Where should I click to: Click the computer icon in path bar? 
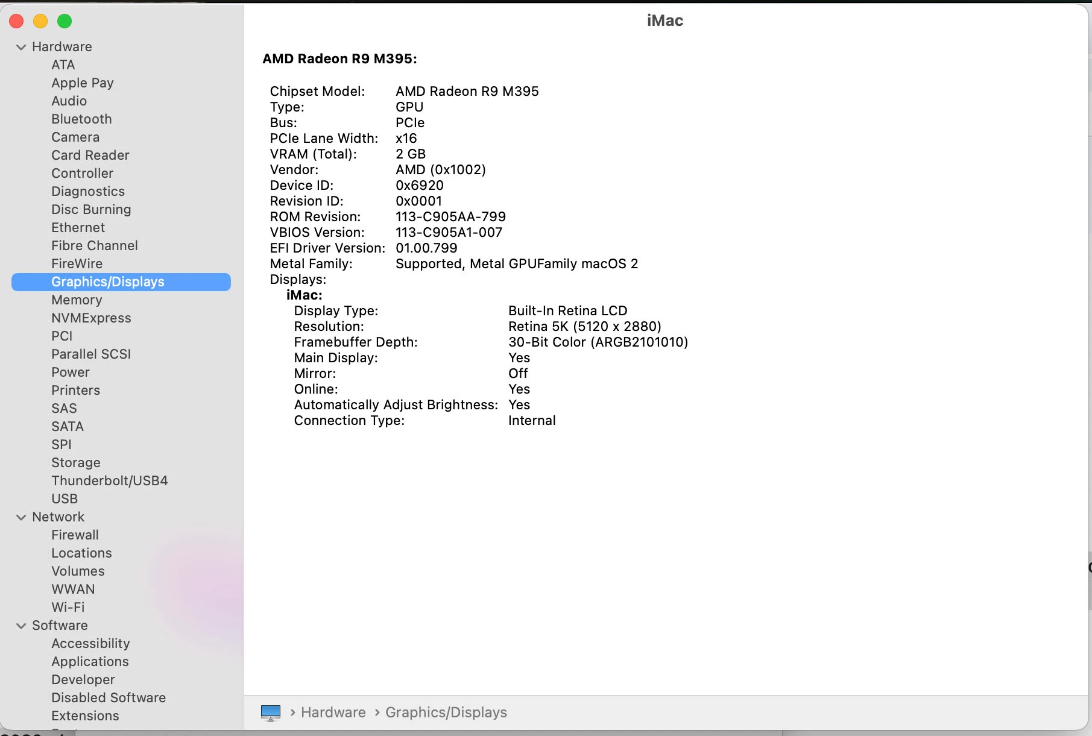point(271,712)
